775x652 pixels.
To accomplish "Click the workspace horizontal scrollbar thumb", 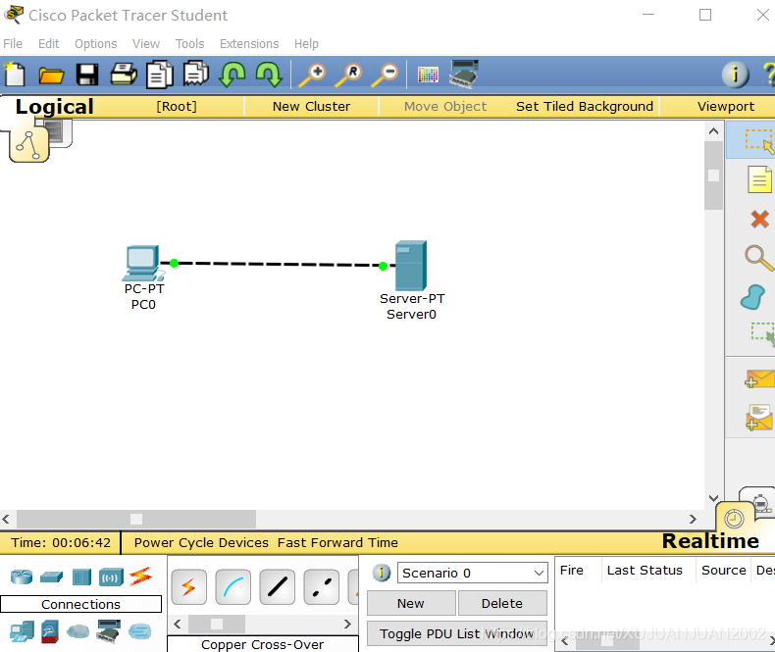I will click(x=136, y=519).
